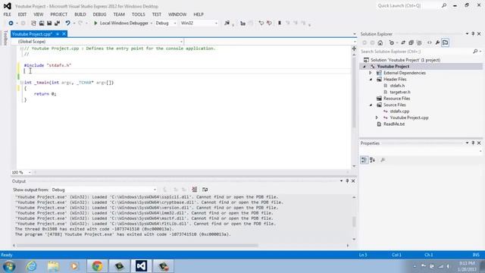485x273 pixels.
Task: Expand the External Dependencies node
Action: 371,73
